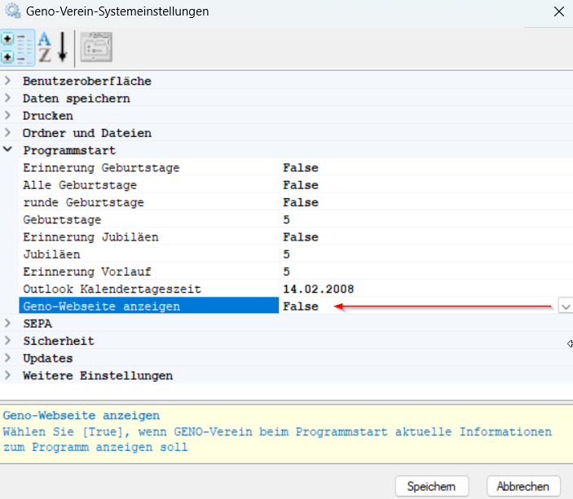Screen dimensions: 573x499
Task: Open the property pages toolbar icon
Action: pos(96,47)
